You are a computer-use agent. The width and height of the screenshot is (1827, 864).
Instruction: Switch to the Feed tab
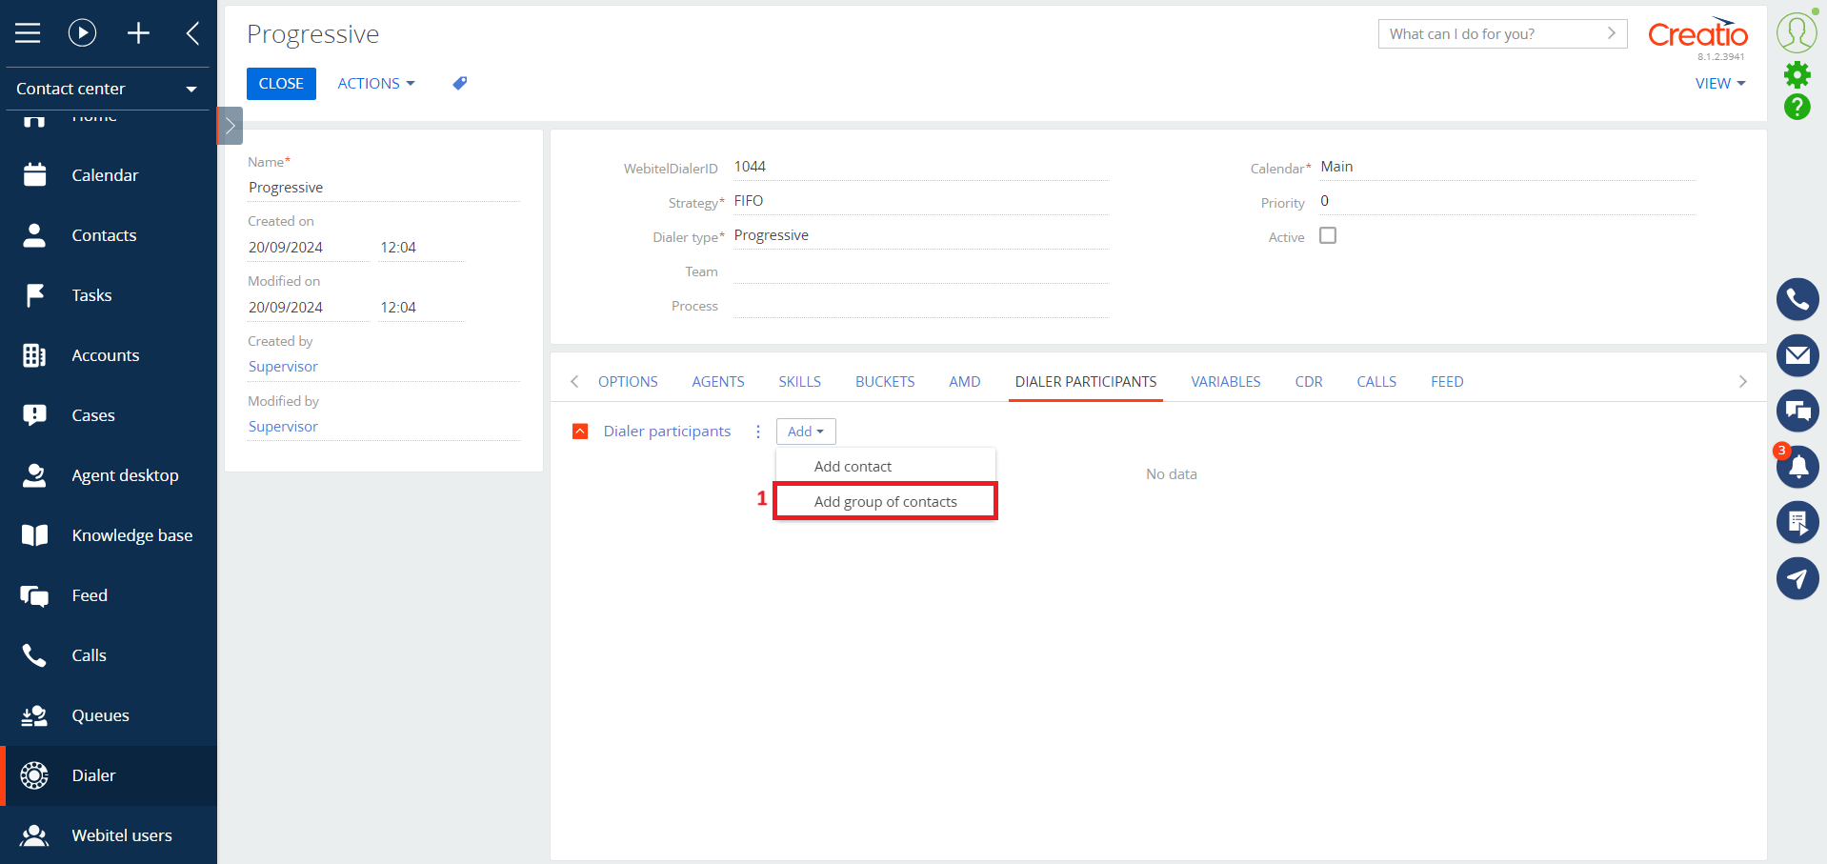click(x=1447, y=382)
